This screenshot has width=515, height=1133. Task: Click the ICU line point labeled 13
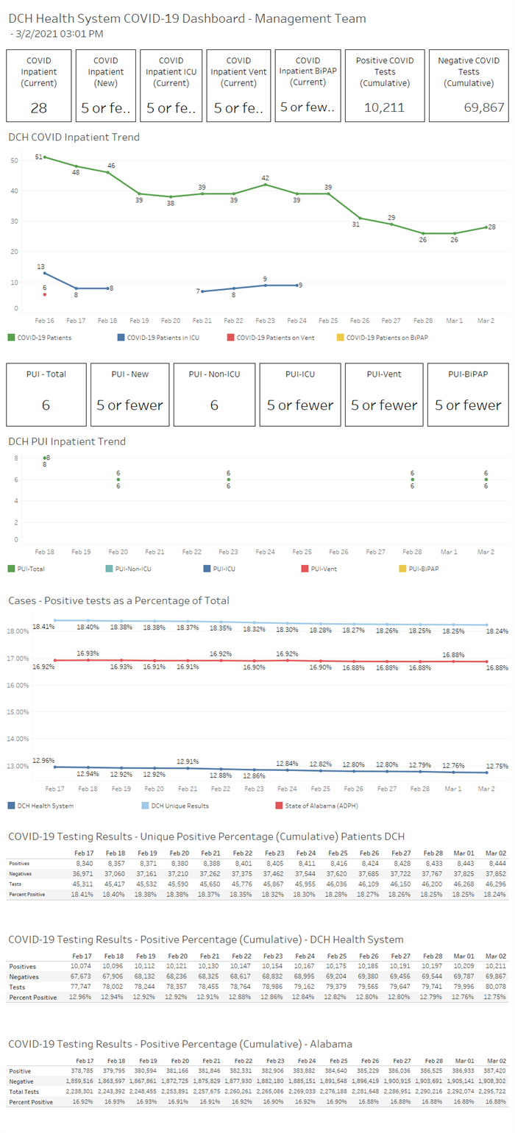(x=45, y=273)
